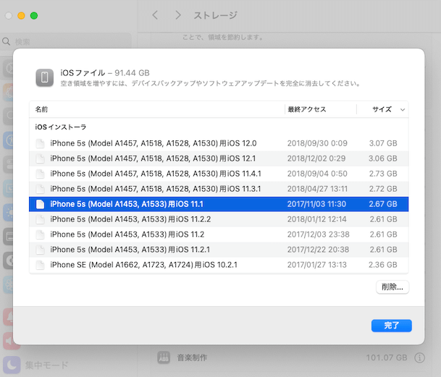Click the file icon of the iOS 11.3.1 row
The width and height of the screenshot is (441, 377).
pyautogui.click(x=41, y=189)
